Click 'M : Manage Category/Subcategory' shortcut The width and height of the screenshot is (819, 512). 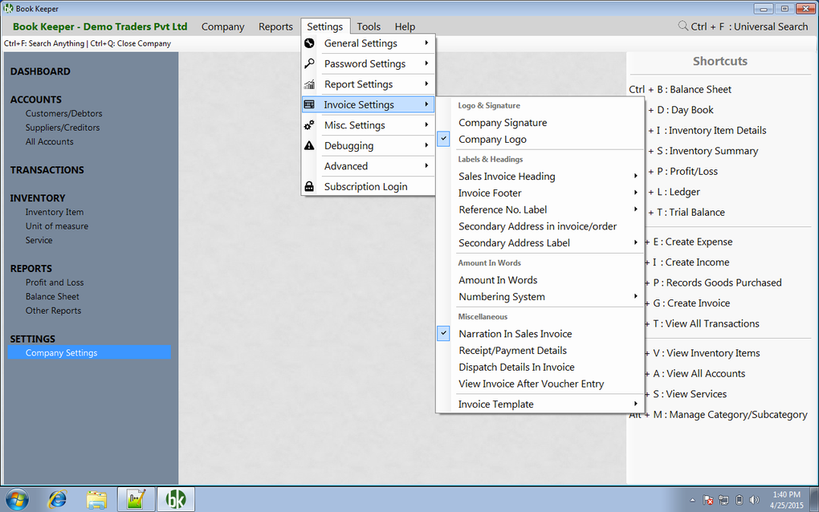coord(730,415)
